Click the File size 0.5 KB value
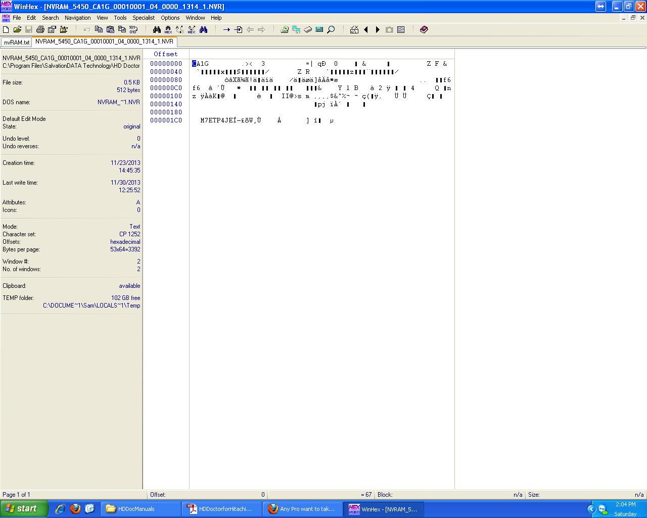Viewport: 647px width, 518px height. click(x=132, y=82)
